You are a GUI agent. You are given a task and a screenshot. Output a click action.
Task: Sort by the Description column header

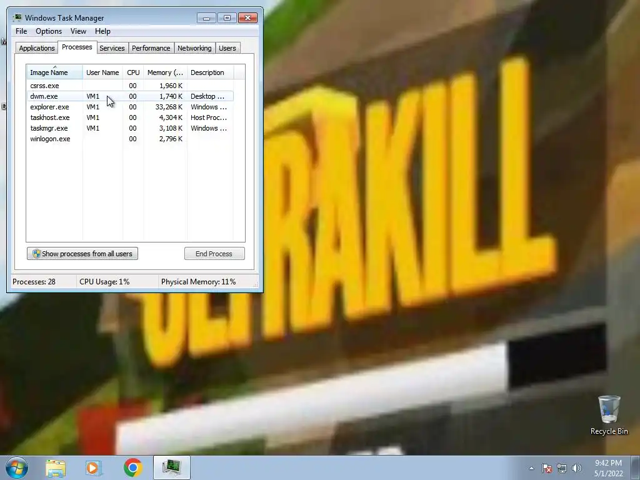click(x=210, y=72)
